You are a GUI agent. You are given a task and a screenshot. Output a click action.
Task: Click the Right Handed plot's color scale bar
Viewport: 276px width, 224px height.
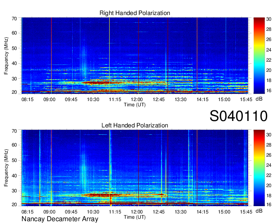tap(259, 56)
